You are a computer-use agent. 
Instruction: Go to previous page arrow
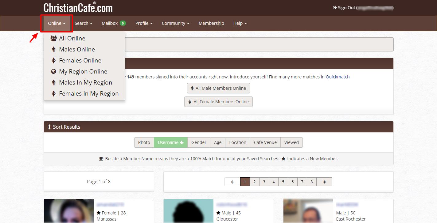pos(232,182)
